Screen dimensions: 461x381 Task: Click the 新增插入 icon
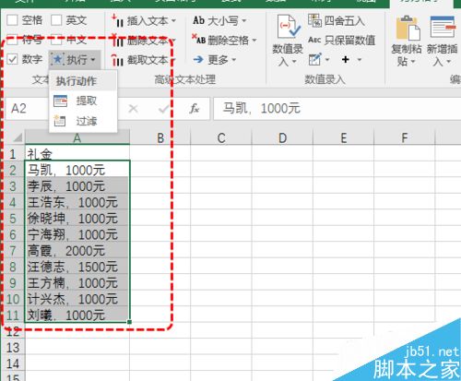(443, 28)
